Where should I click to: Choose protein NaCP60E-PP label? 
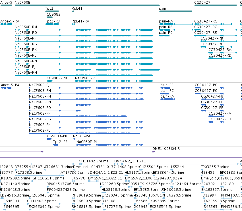coord(40,113)
